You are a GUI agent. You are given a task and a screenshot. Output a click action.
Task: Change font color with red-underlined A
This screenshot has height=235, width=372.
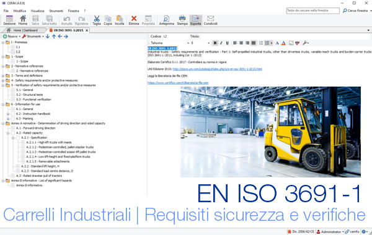tap(283, 43)
